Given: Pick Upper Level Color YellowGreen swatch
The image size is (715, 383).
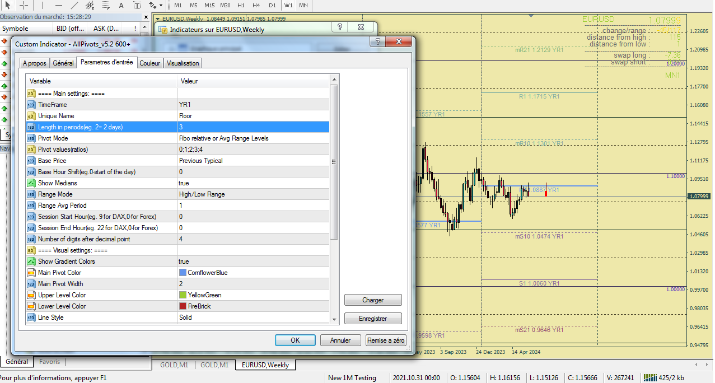Looking at the screenshot, I should (183, 295).
